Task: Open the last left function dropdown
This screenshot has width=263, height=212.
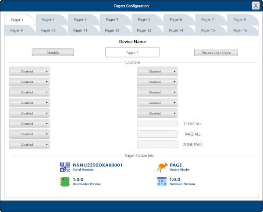Action: [x=29, y=144]
